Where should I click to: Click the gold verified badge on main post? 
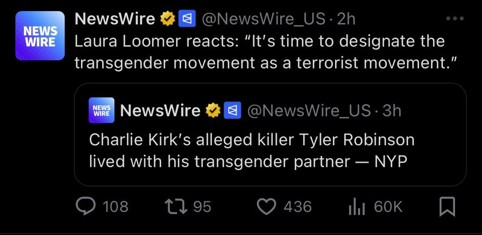(x=168, y=19)
